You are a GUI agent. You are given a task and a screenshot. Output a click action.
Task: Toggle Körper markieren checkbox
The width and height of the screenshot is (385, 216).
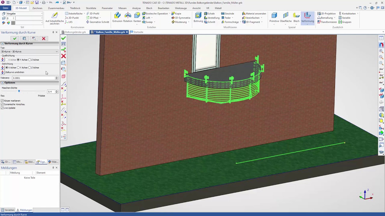2,101
